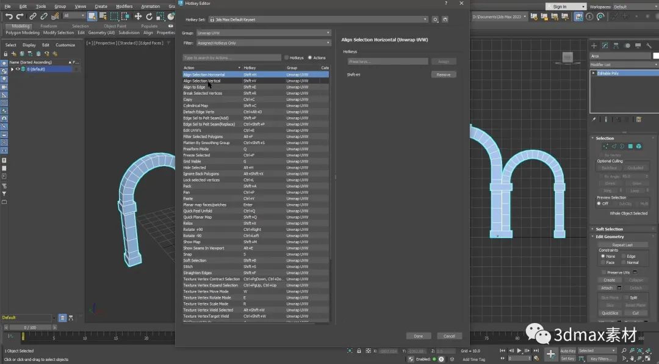659x364 pixels.
Task: Select Polygon sub-object level icon
Action: tap(630, 146)
